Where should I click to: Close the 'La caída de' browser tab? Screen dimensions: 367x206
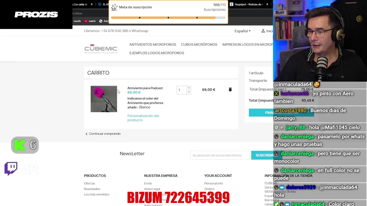(x=92, y=4)
